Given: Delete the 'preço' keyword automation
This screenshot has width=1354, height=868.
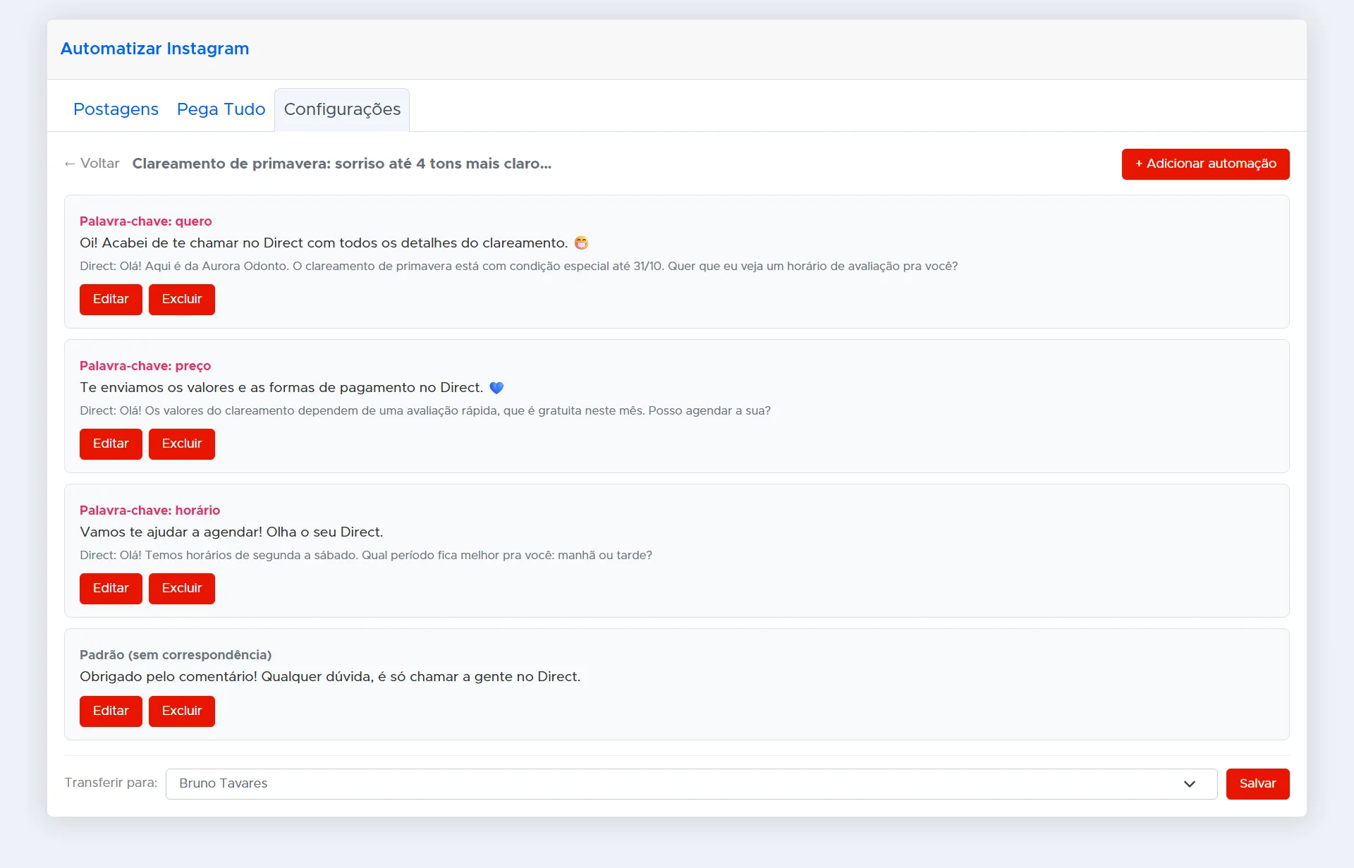Looking at the screenshot, I should point(181,444).
